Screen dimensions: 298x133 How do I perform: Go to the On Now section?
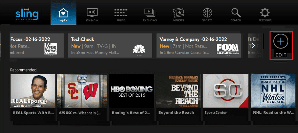[92, 15]
